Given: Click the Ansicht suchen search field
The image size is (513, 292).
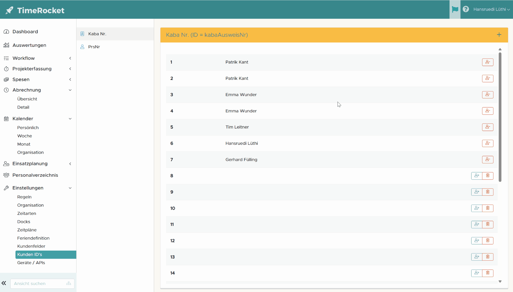Looking at the screenshot, I should (38, 283).
